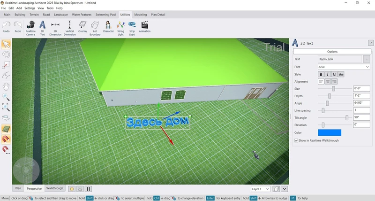The image size is (375, 201).
Task: Select the String Light tool
Action: pyautogui.click(x=120, y=27)
